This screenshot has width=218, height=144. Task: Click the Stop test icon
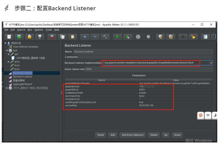pyautogui.click(x=138, y=37)
